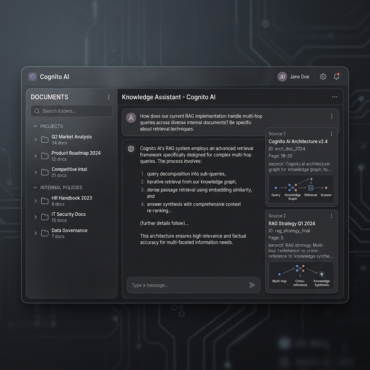
Task: Select HR Handbook 2023 folder name
Action: pyautogui.click(x=72, y=198)
